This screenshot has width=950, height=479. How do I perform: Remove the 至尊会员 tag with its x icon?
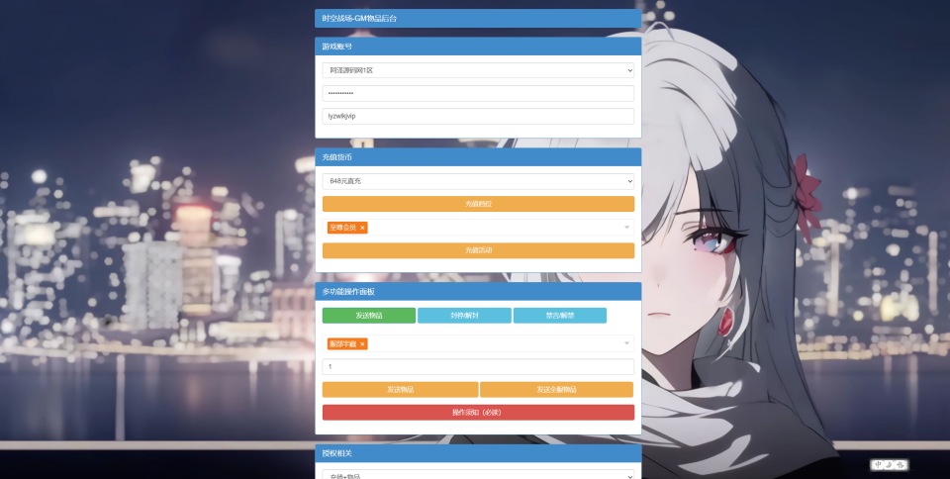[362, 228]
